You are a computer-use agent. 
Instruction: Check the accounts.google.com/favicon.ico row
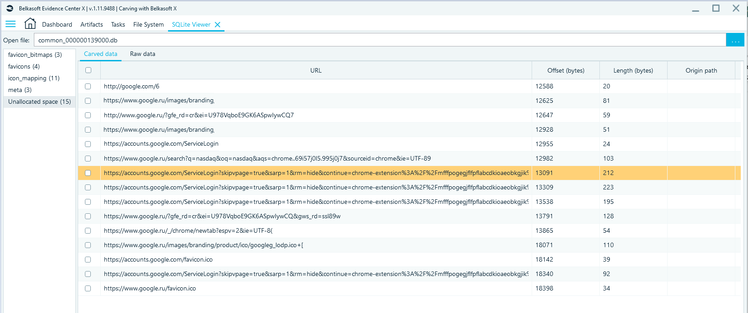pyautogui.click(x=88, y=260)
